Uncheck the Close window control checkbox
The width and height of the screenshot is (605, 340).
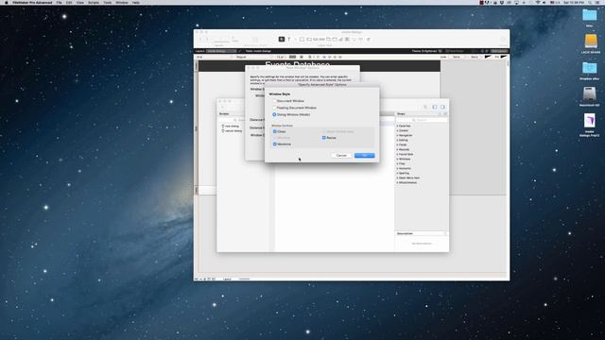275,131
